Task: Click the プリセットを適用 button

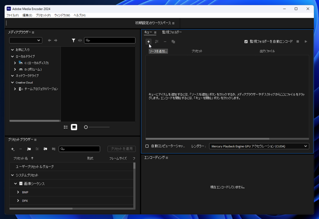Action: (x=122, y=149)
